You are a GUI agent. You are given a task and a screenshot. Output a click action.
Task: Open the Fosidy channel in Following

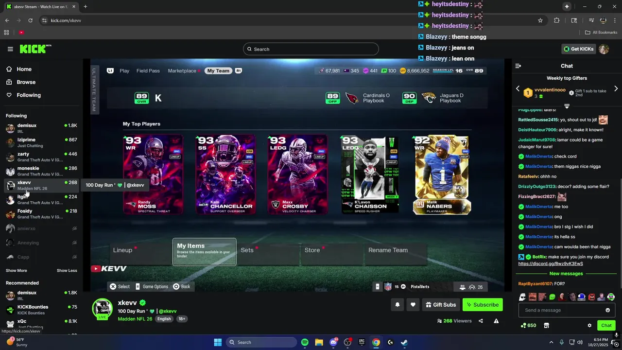(x=41, y=214)
